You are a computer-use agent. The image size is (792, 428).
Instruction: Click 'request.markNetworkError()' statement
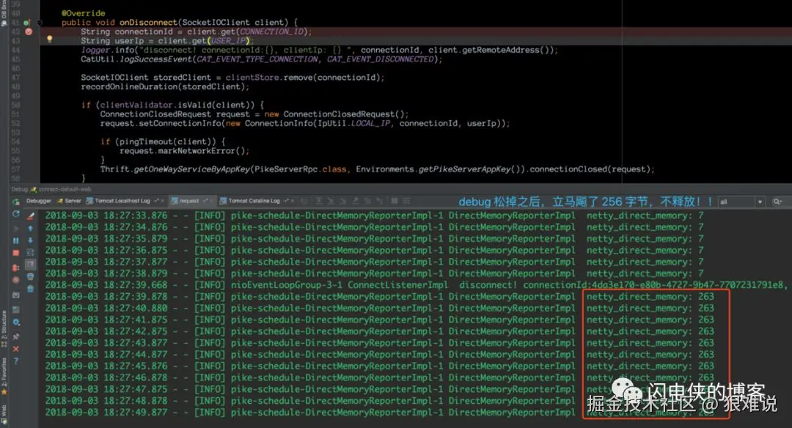click(x=184, y=151)
